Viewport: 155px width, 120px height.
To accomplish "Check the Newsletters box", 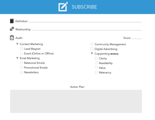I will click(22, 72).
